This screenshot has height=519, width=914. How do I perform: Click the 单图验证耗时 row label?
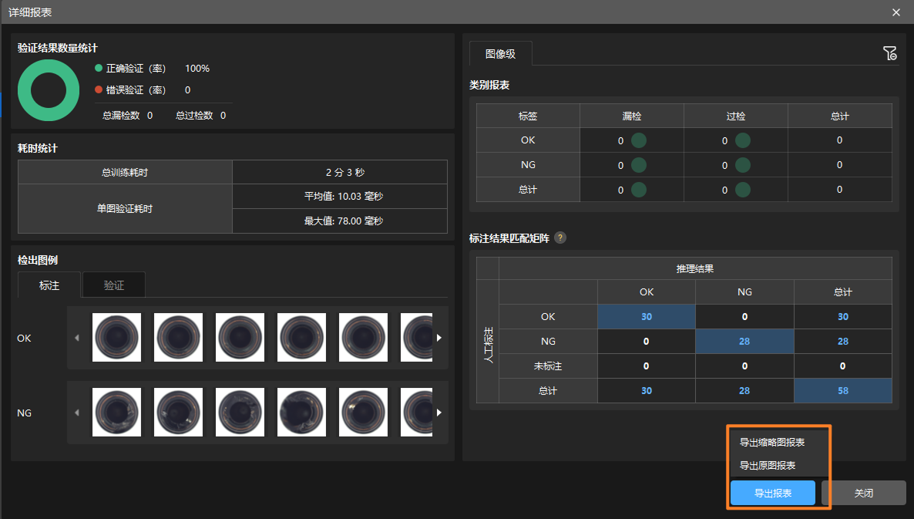[125, 209]
